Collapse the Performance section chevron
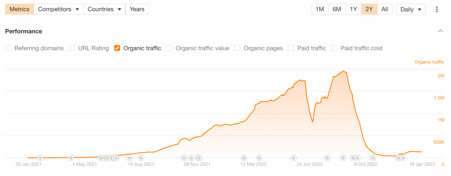The width and height of the screenshot is (451, 176). [440, 31]
